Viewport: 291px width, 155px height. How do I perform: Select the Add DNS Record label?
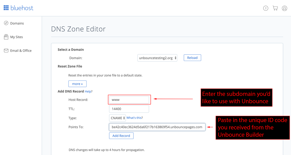click(x=71, y=92)
